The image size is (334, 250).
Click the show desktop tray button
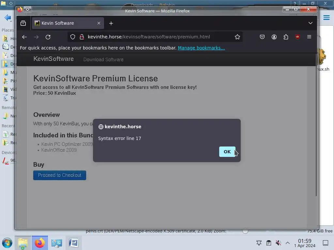pos(326,243)
